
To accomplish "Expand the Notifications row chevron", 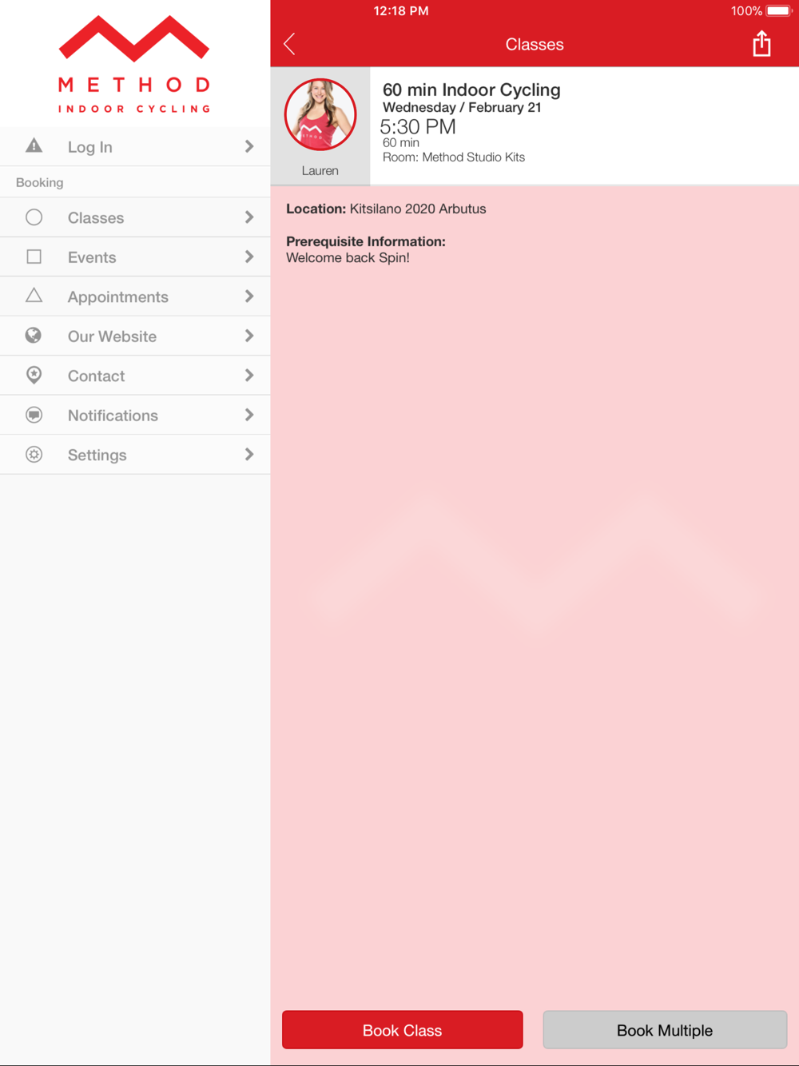I will point(249,415).
